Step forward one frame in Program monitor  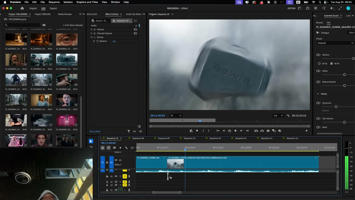point(241,131)
